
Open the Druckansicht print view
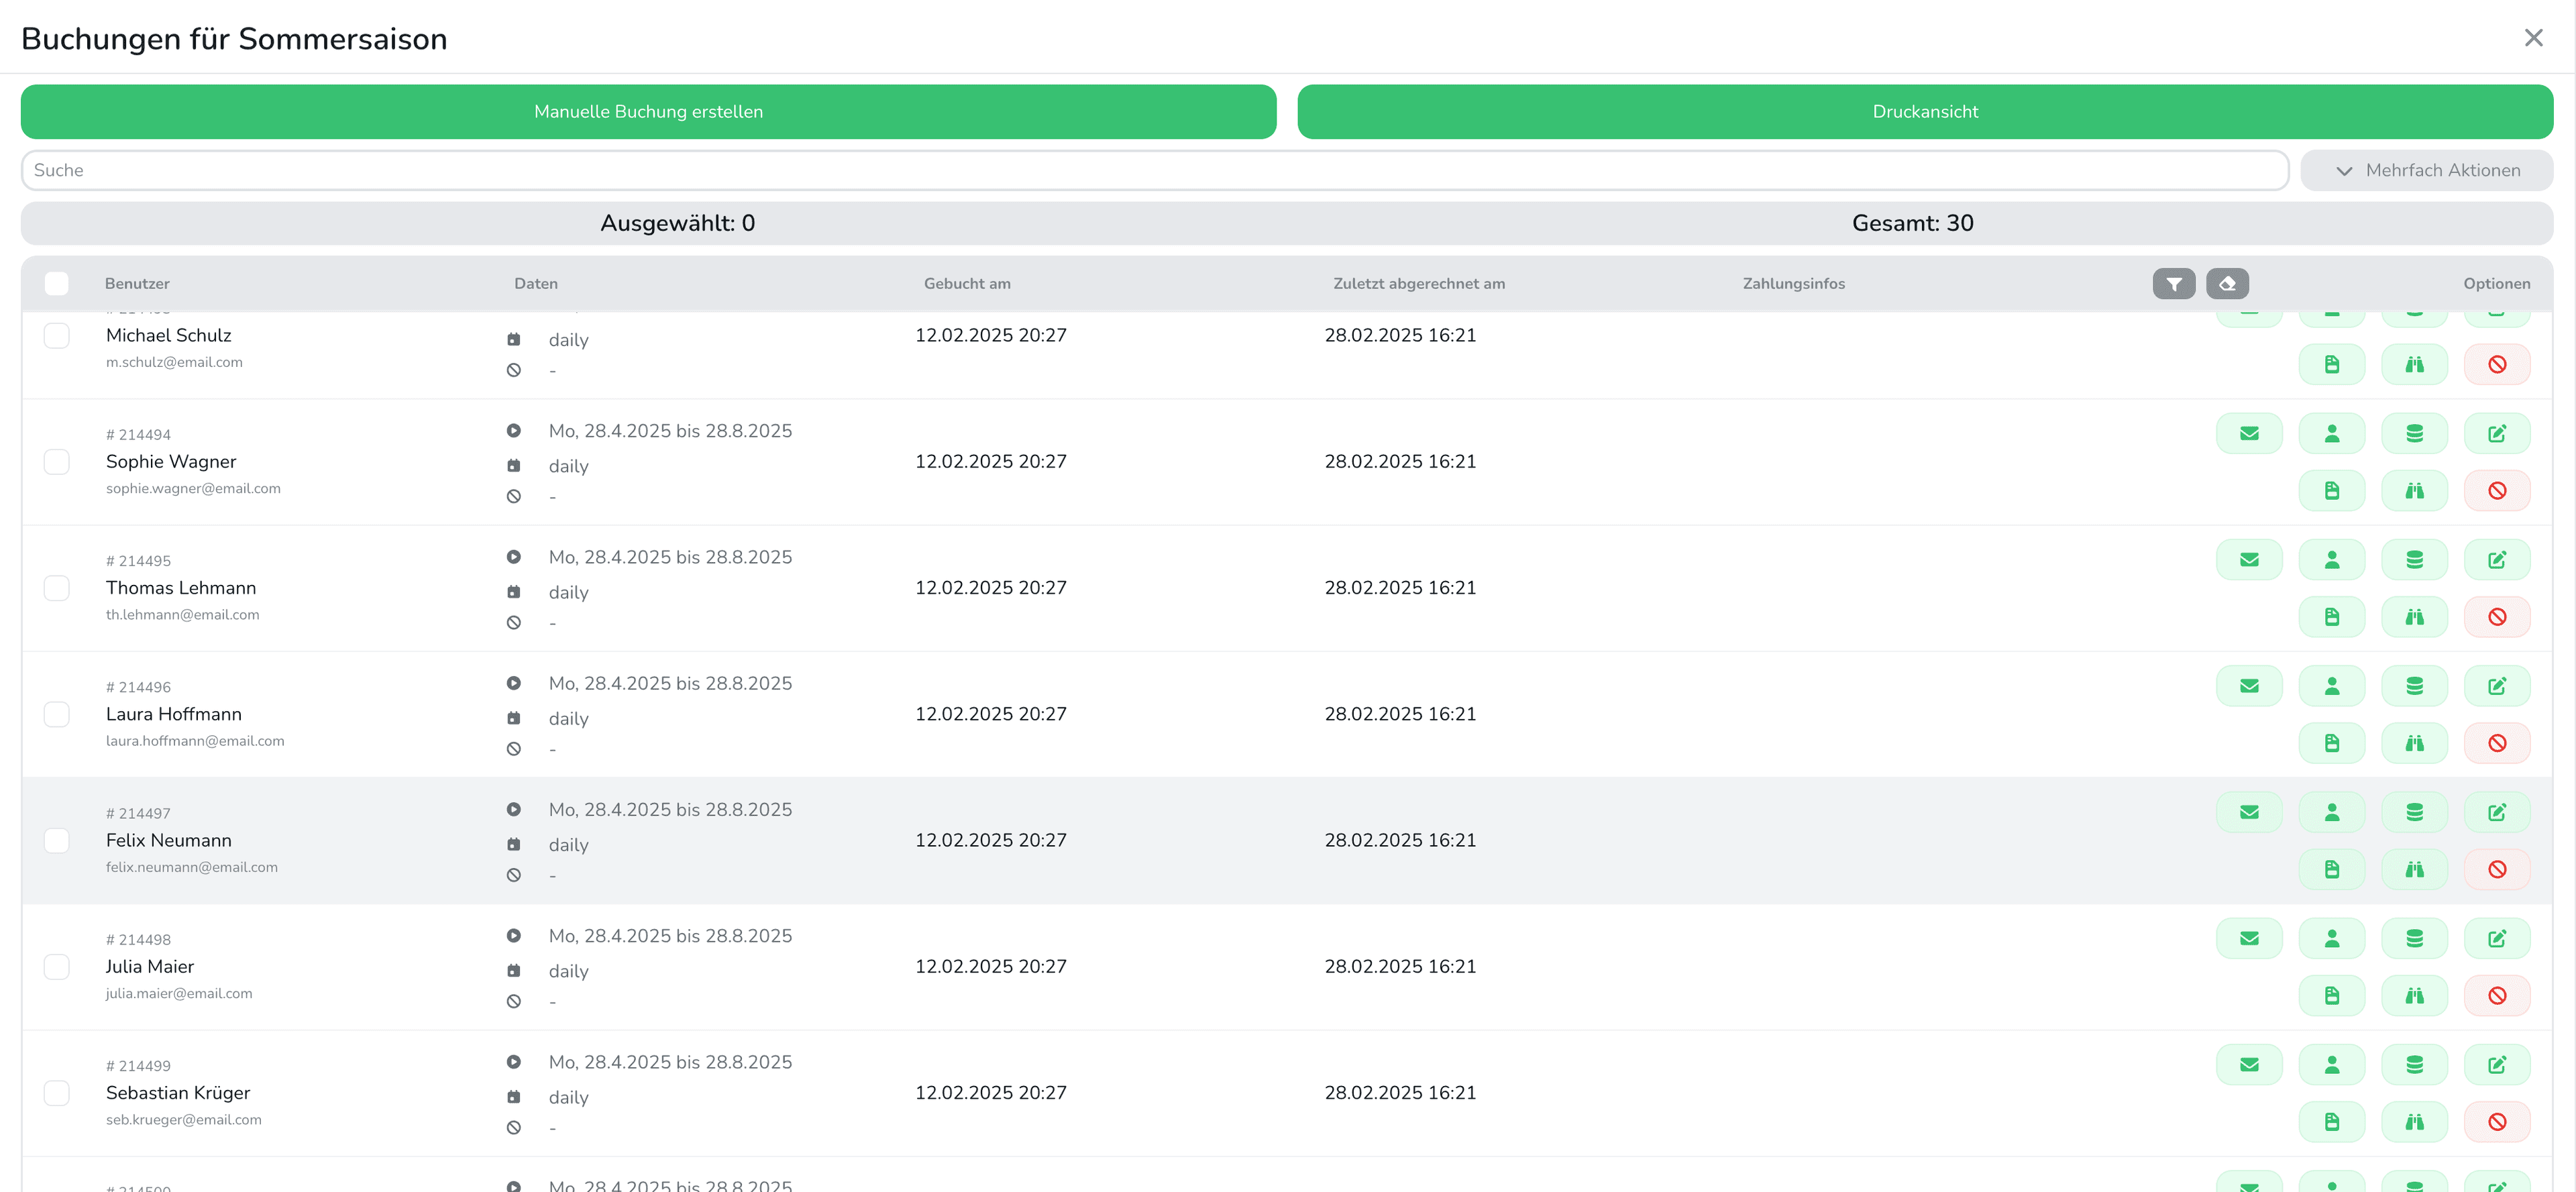pos(1924,112)
